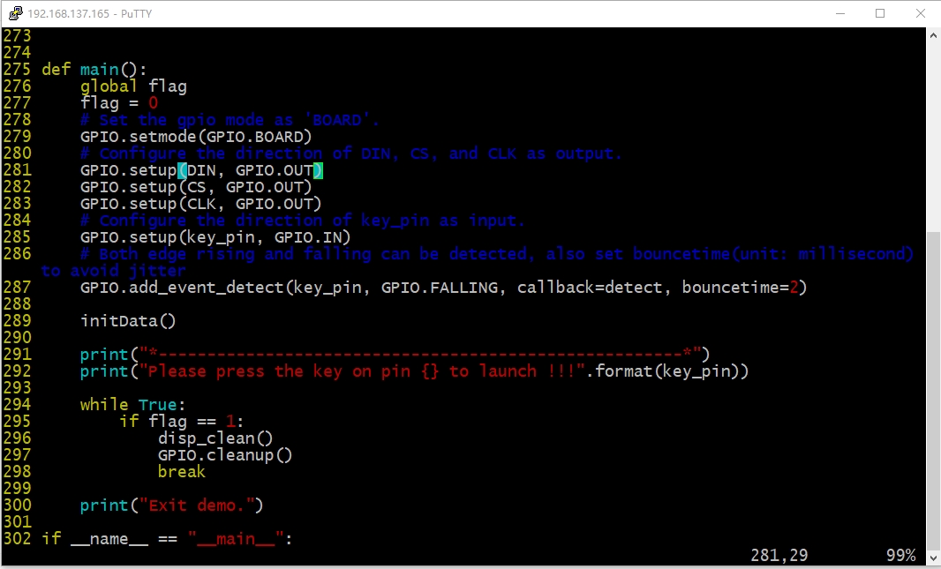Viewport: 941px width, 569px height.
Task: Click the vertical scrollbar thumb
Action: (933, 390)
